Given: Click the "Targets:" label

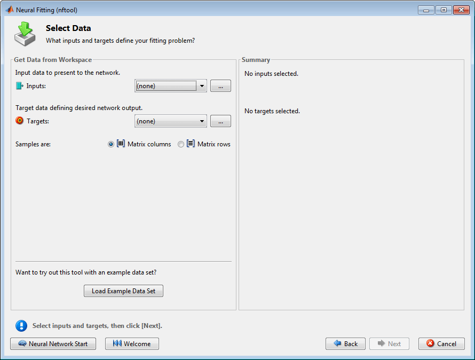Looking at the screenshot, I should (x=38, y=121).
